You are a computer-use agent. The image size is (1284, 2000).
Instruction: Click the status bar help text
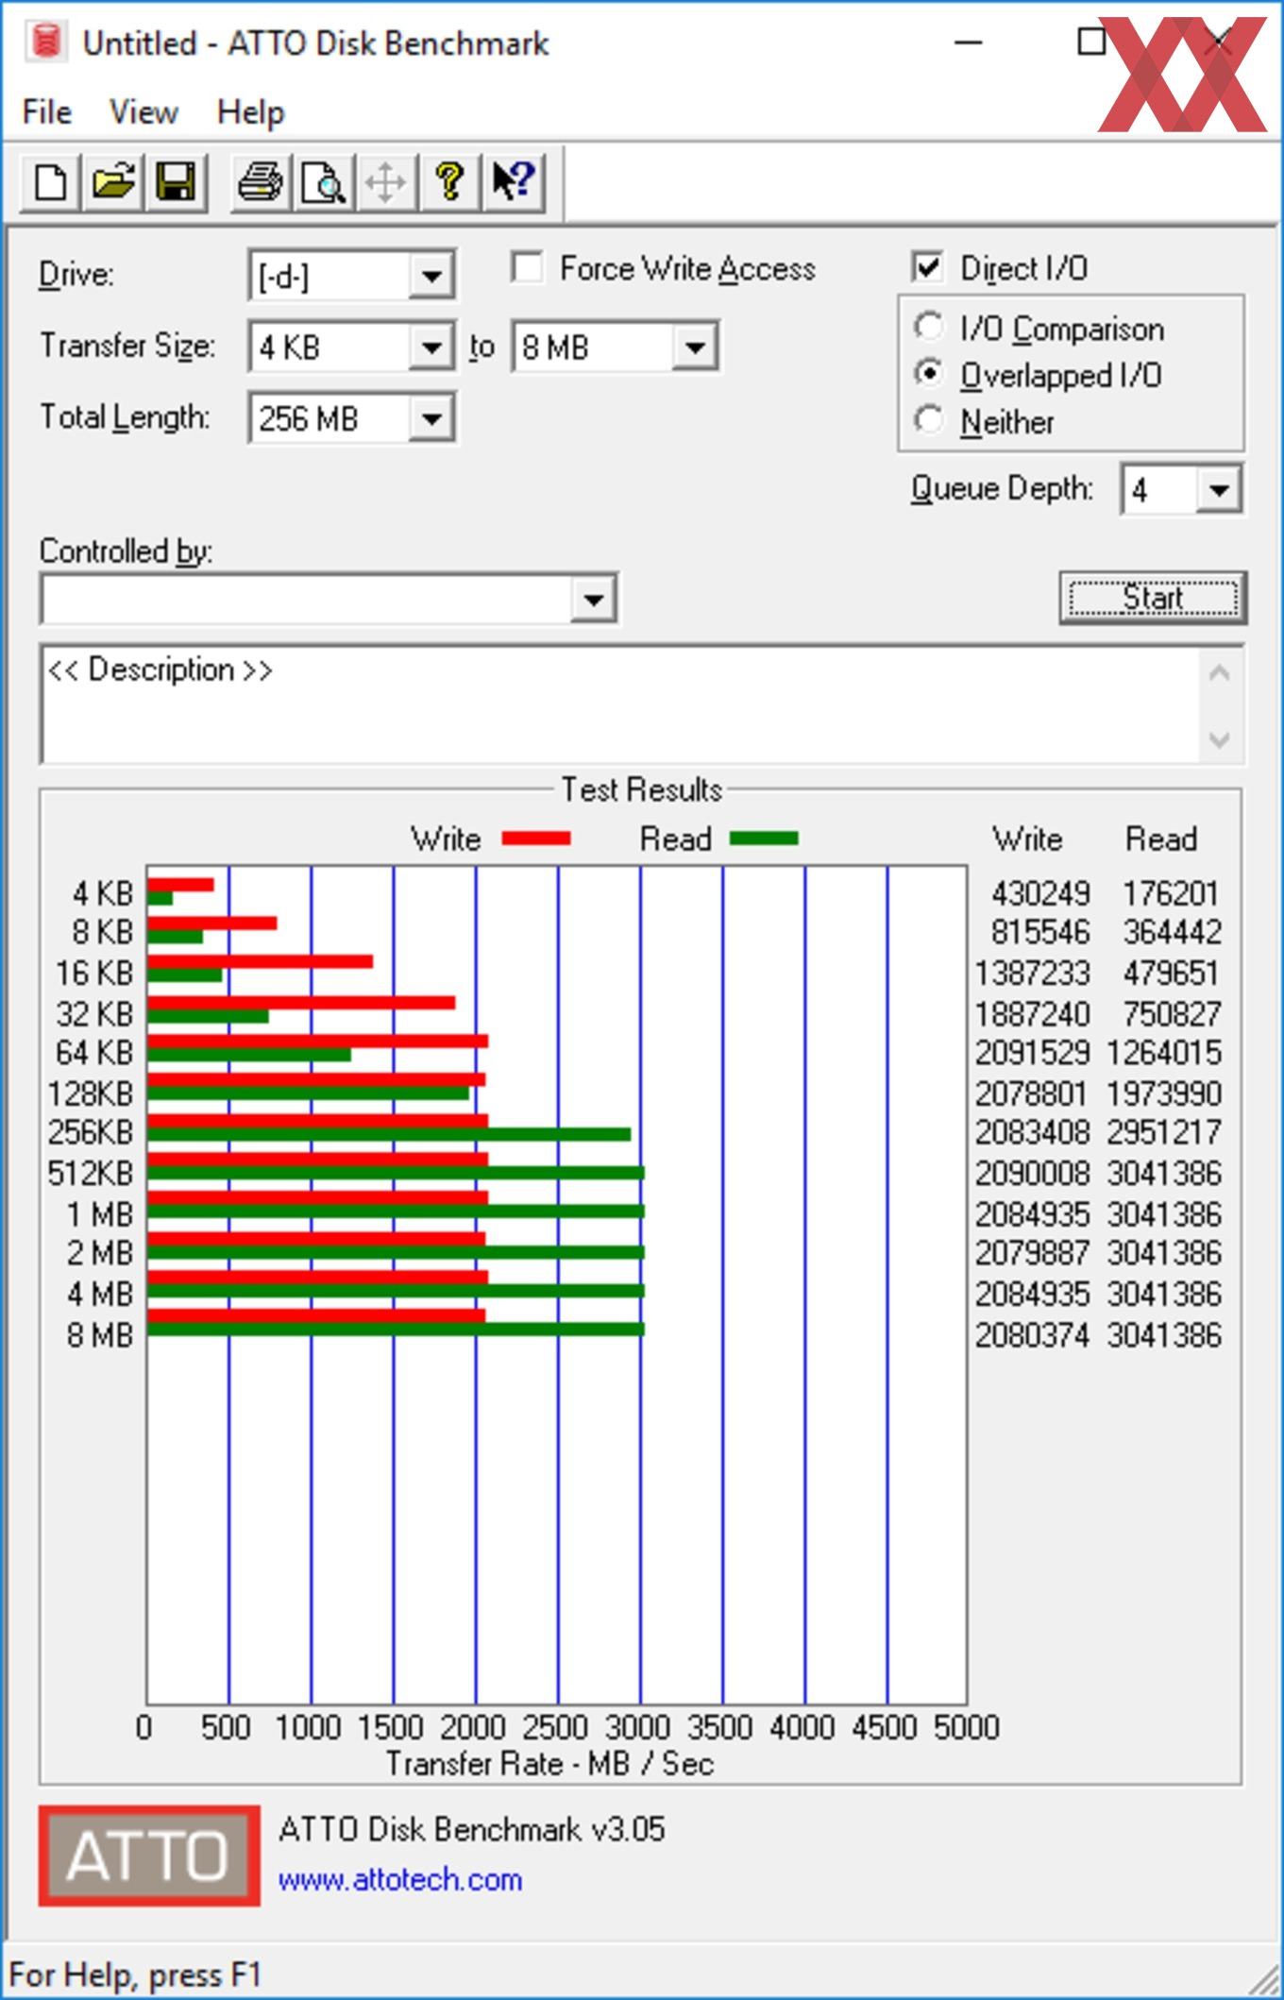tap(134, 1975)
